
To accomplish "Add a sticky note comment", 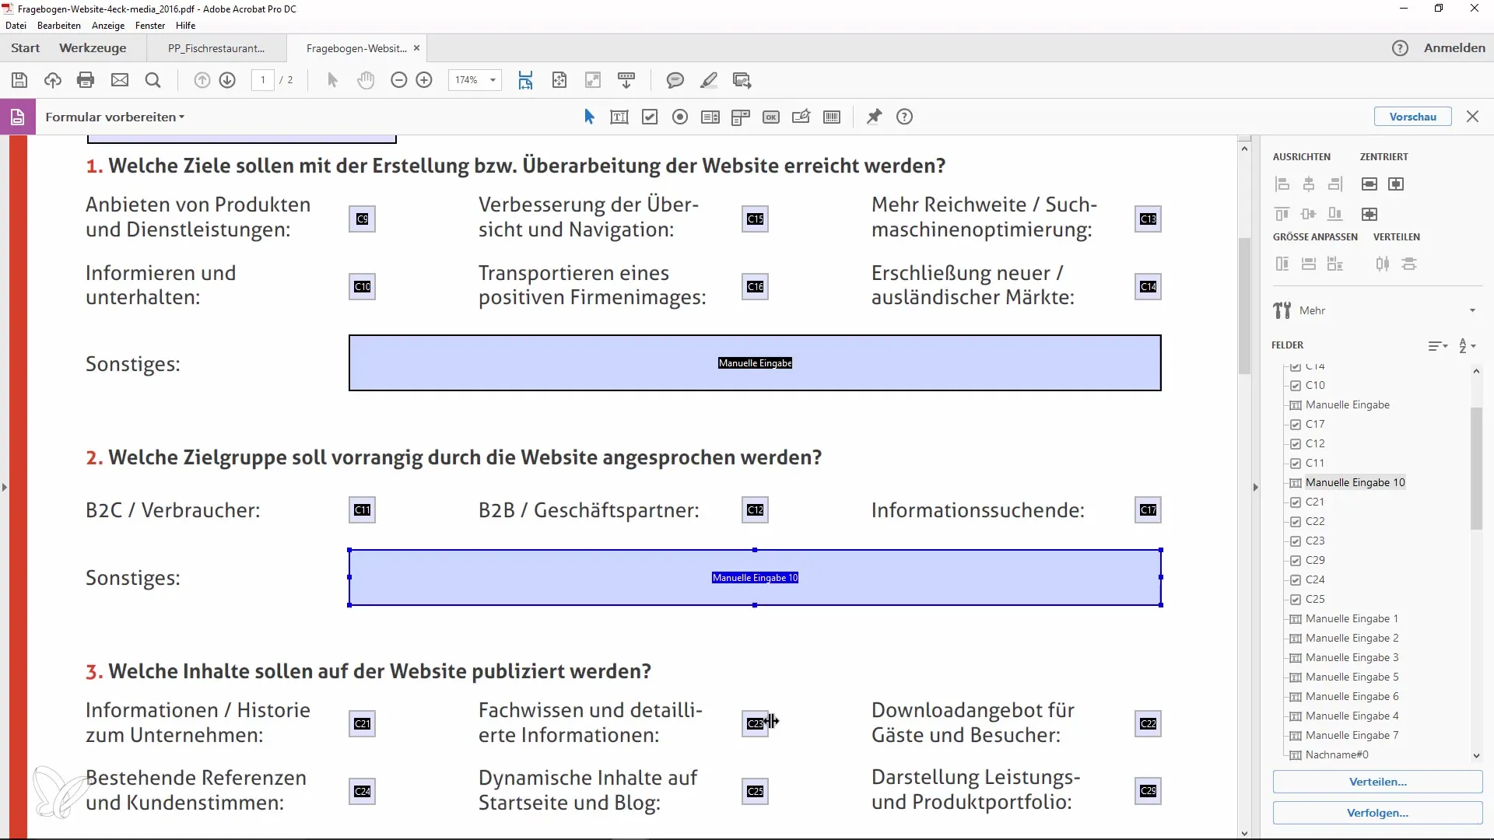I will (675, 80).
